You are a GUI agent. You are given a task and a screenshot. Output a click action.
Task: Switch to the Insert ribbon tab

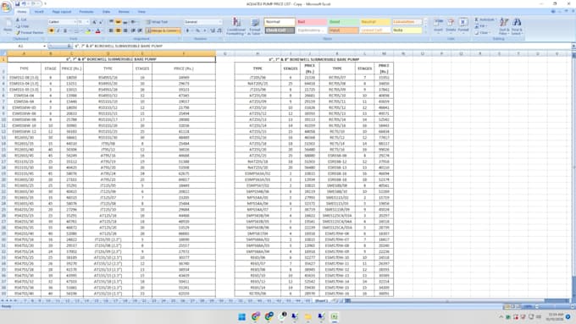(39, 12)
